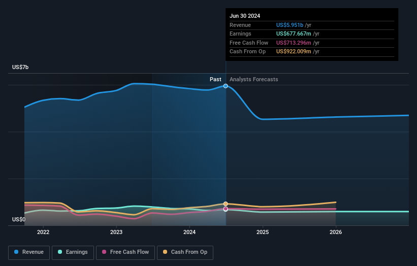Click the 2025 x-axis label
The height and width of the screenshot is (266, 417).
pyautogui.click(x=263, y=232)
